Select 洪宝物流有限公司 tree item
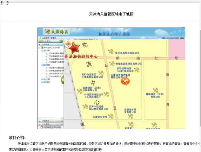 [x=56, y=73]
